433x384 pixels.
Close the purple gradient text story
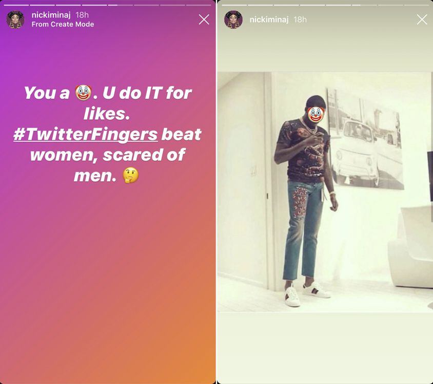[x=204, y=19]
